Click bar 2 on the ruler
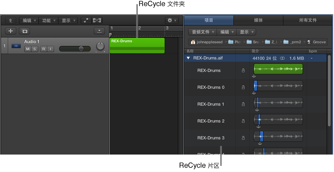The image size is (334, 172). (x=140, y=28)
